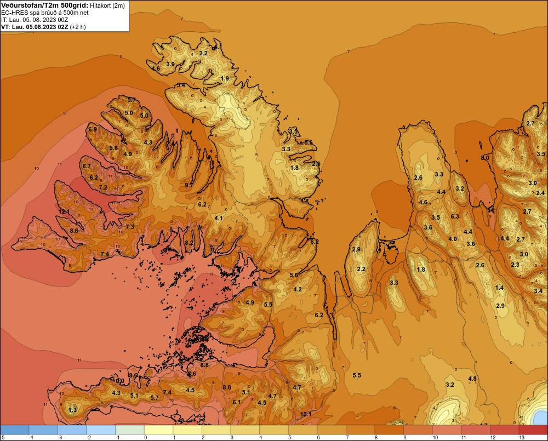Click the 2.4 temperature value
548x441 pixels.
coord(540,193)
